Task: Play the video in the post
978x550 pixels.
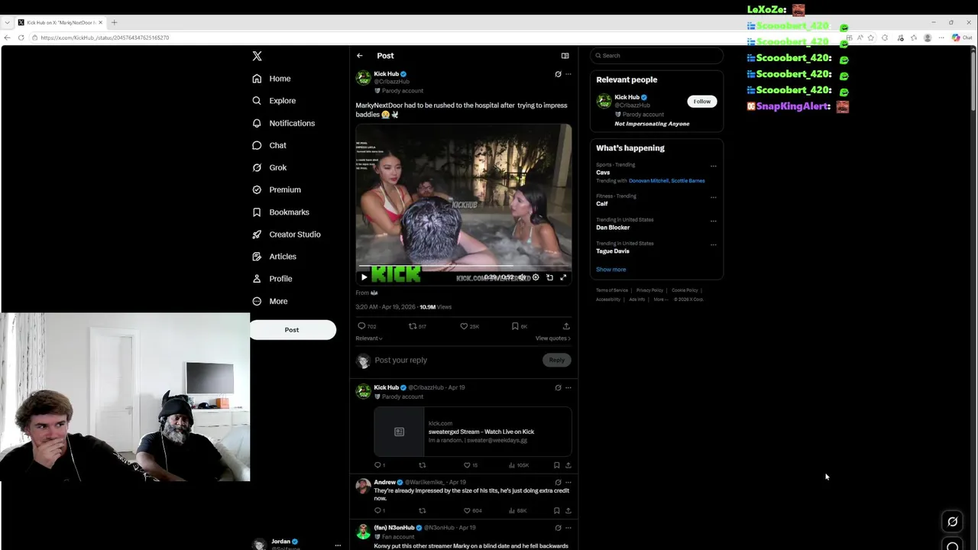Action: pyautogui.click(x=364, y=277)
